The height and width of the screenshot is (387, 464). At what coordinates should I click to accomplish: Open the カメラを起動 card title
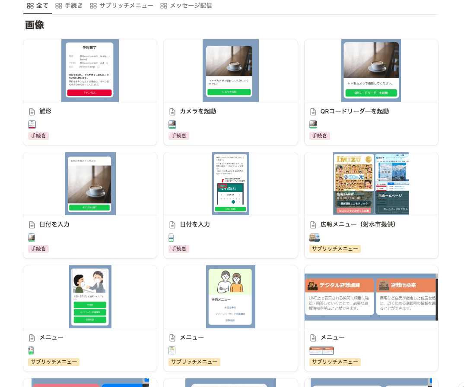198,111
